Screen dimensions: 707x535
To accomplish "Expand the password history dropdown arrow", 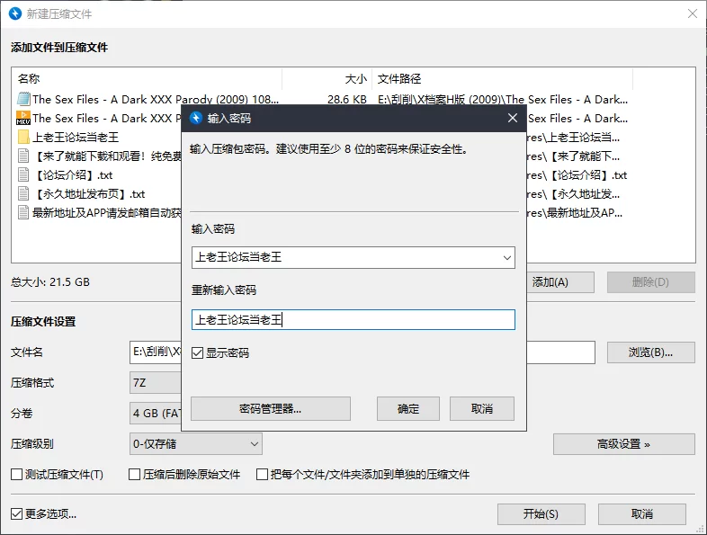I will pos(506,258).
